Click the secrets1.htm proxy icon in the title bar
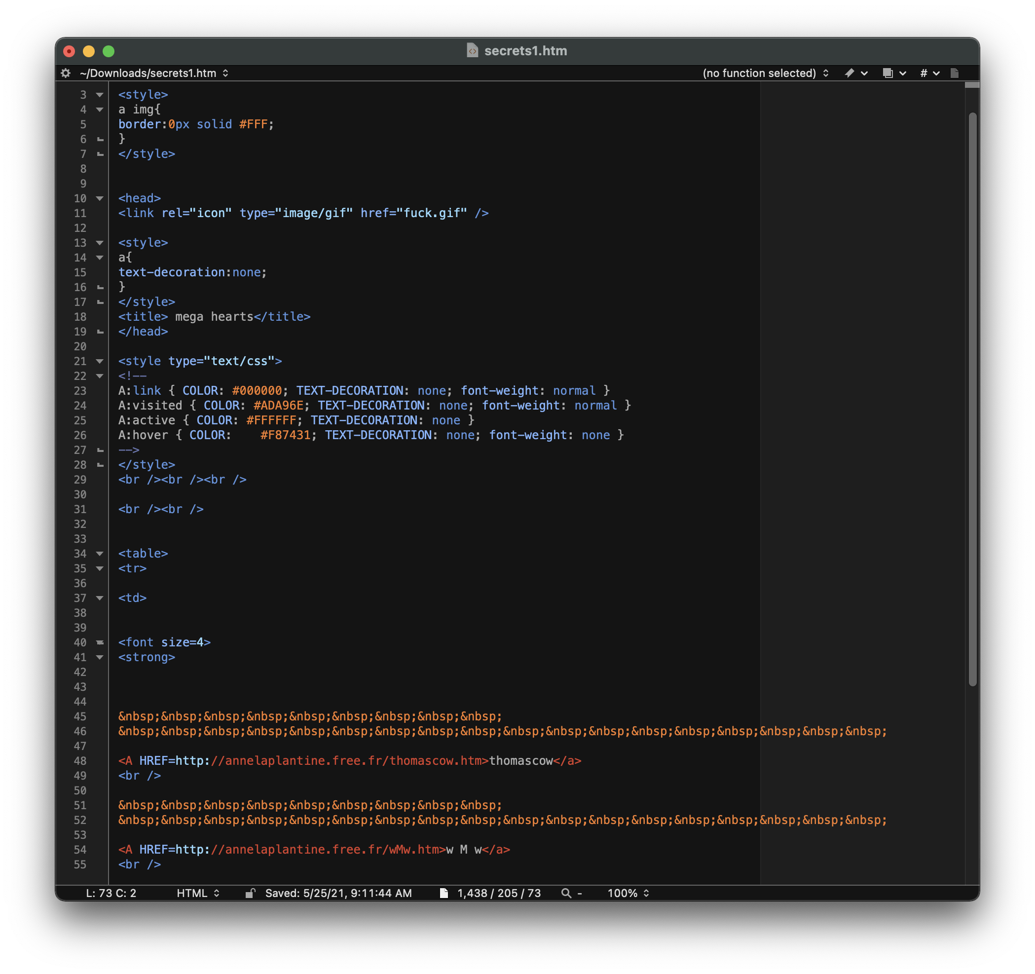This screenshot has width=1035, height=974. (472, 51)
